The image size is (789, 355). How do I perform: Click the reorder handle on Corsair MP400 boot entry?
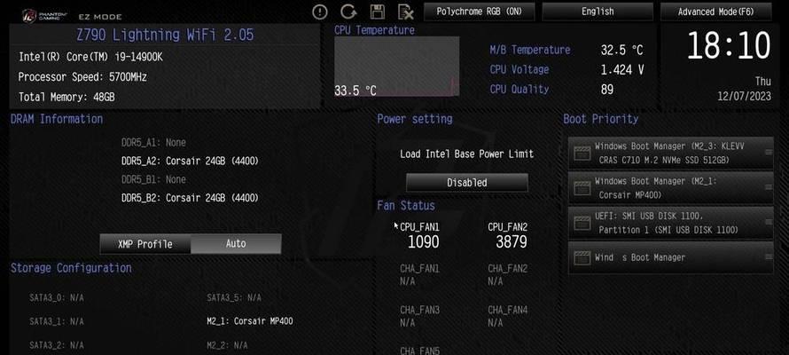769,186
